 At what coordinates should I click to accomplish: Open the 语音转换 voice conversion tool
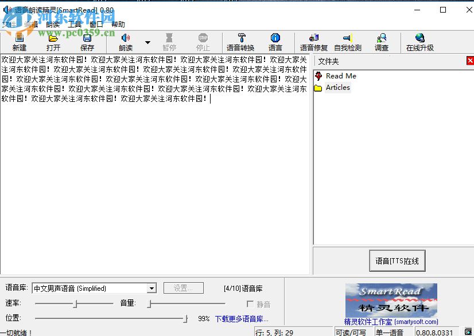click(x=240, y=42)
